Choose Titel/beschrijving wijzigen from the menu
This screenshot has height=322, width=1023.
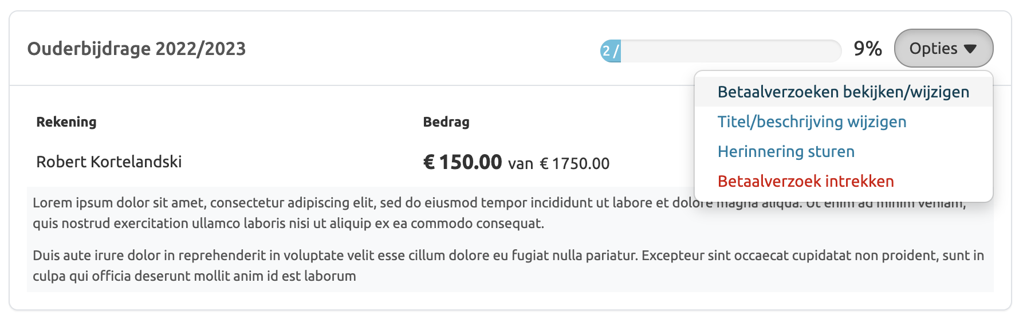pos(812,121)
